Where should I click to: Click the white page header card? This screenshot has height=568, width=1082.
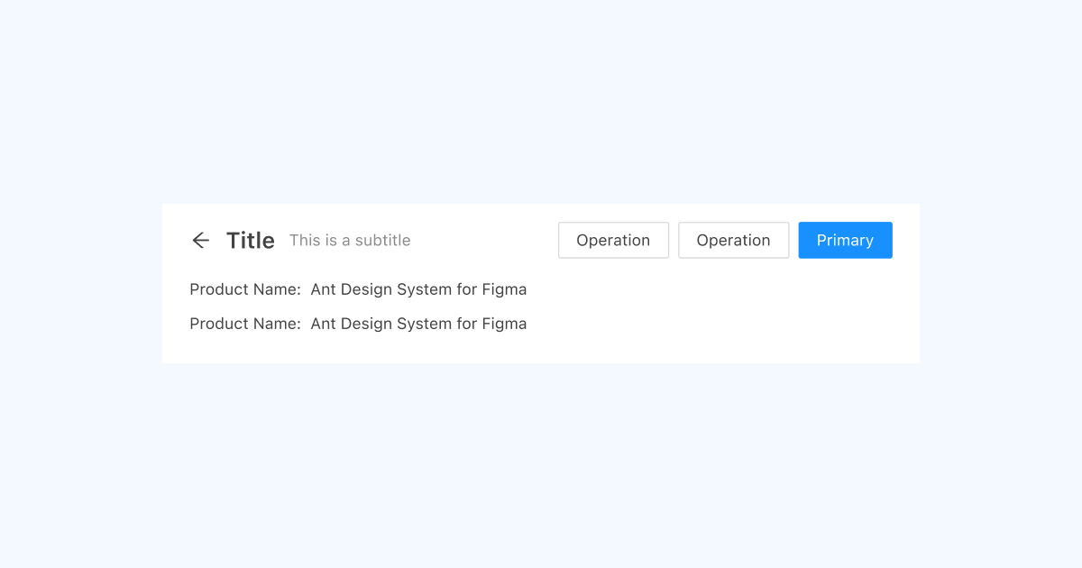[541, 352]
